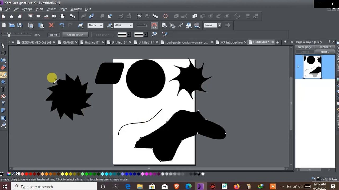Toggle the pen brush profile icon
The height and width of the screenshot is (190, 339).
[164, 35]
